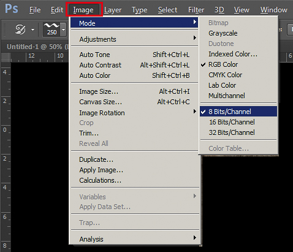Open Apply Image dialog
Image resolution: width=293 pixels, height=252 pixels.
(134, 170)
